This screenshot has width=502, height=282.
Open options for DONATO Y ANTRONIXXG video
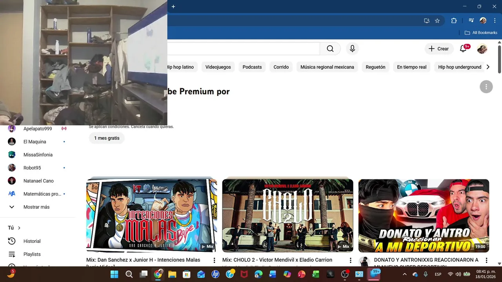[x=486, y=260]
